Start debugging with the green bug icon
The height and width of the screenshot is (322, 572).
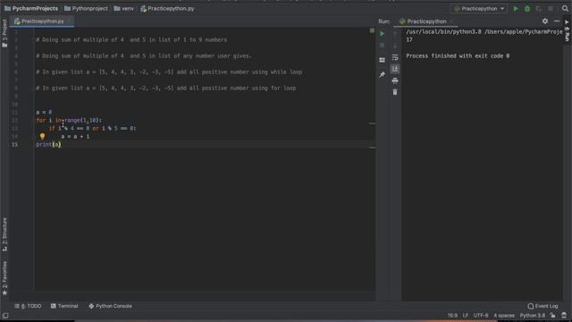tap(527, 8)
